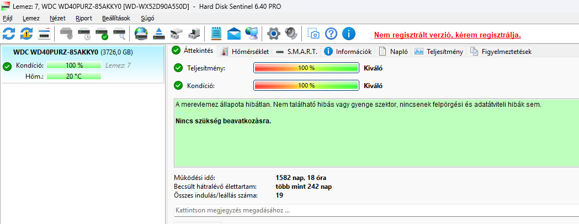Click the Összes indulás/leállás száma label
Image resolution: width=579 pixels, height=224 pixels.
pos(216,195)
